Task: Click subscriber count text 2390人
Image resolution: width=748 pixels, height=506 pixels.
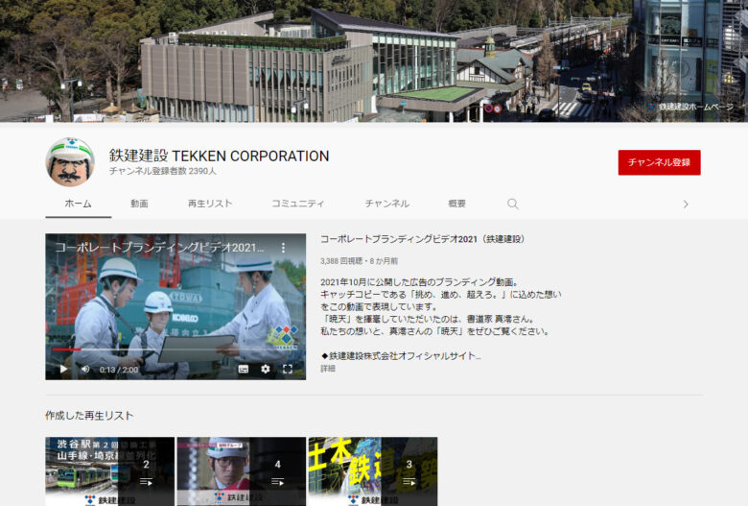Action: pyautogui.click(x=163, y=171)
